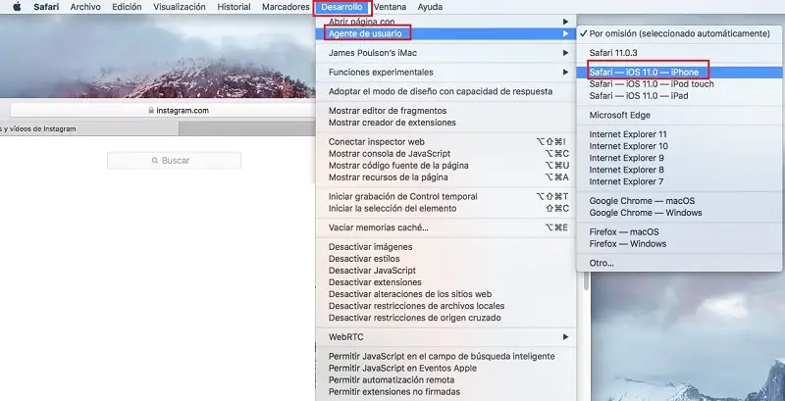Choose Otro… custom user agent
The height and width of the screenshot is (401, 785).
point(679,264)
